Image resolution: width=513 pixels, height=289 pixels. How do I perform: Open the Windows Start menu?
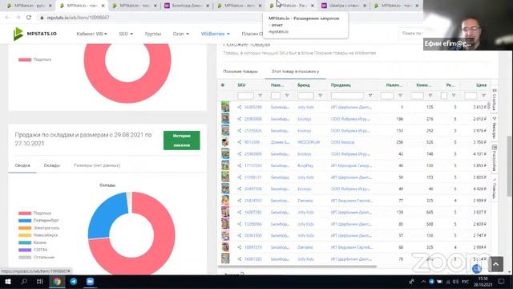8,282
